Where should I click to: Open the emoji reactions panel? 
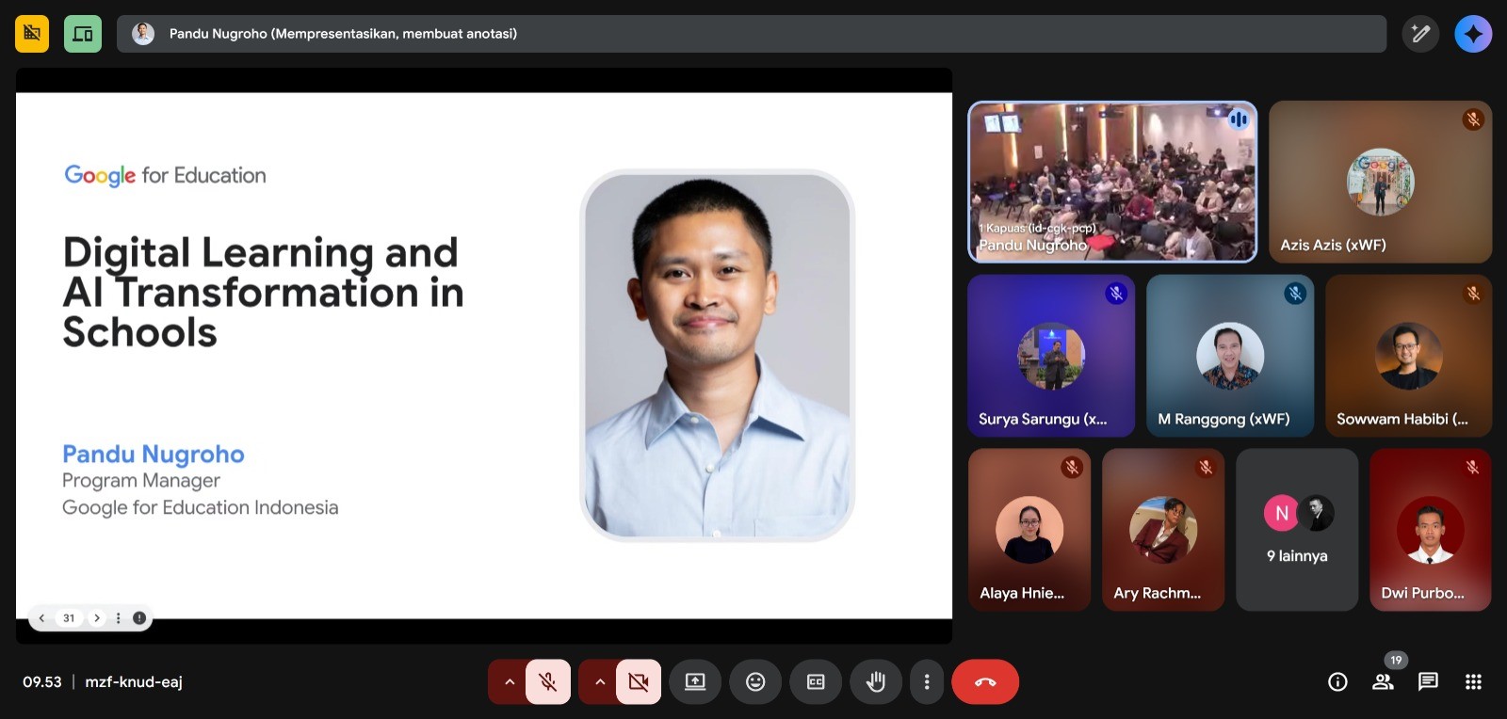755,682
